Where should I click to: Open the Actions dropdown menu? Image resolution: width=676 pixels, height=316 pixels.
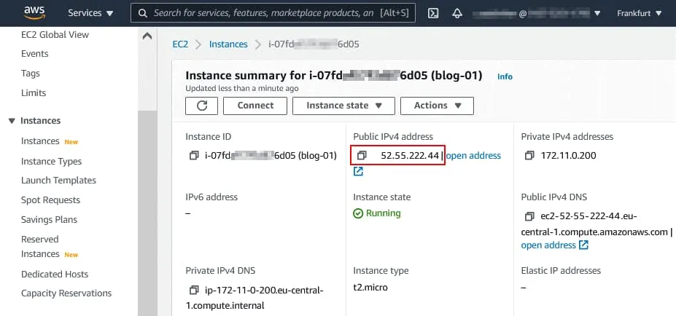coord(437,106)
